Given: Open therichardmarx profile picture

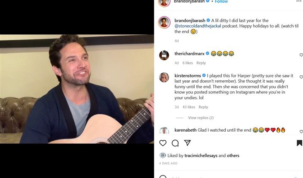Looking at the screenshot, I should 164,55.
